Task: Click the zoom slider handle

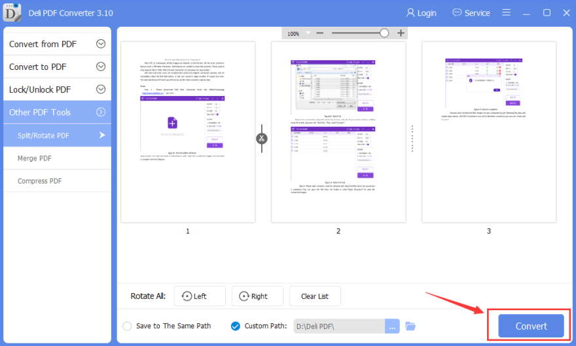Action: click(384, 33)
